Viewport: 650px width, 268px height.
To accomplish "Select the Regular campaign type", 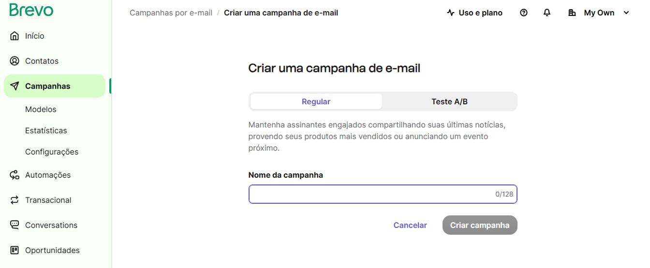I will point(316,101).
